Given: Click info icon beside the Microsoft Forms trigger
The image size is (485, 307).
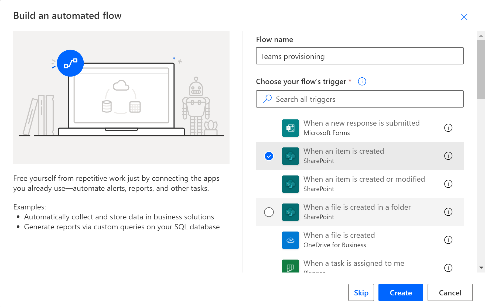Looking at the screenshot, I should [448, 128].
